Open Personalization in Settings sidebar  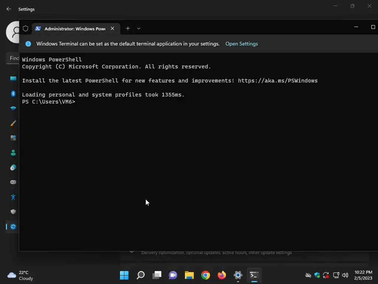[13, 123]
